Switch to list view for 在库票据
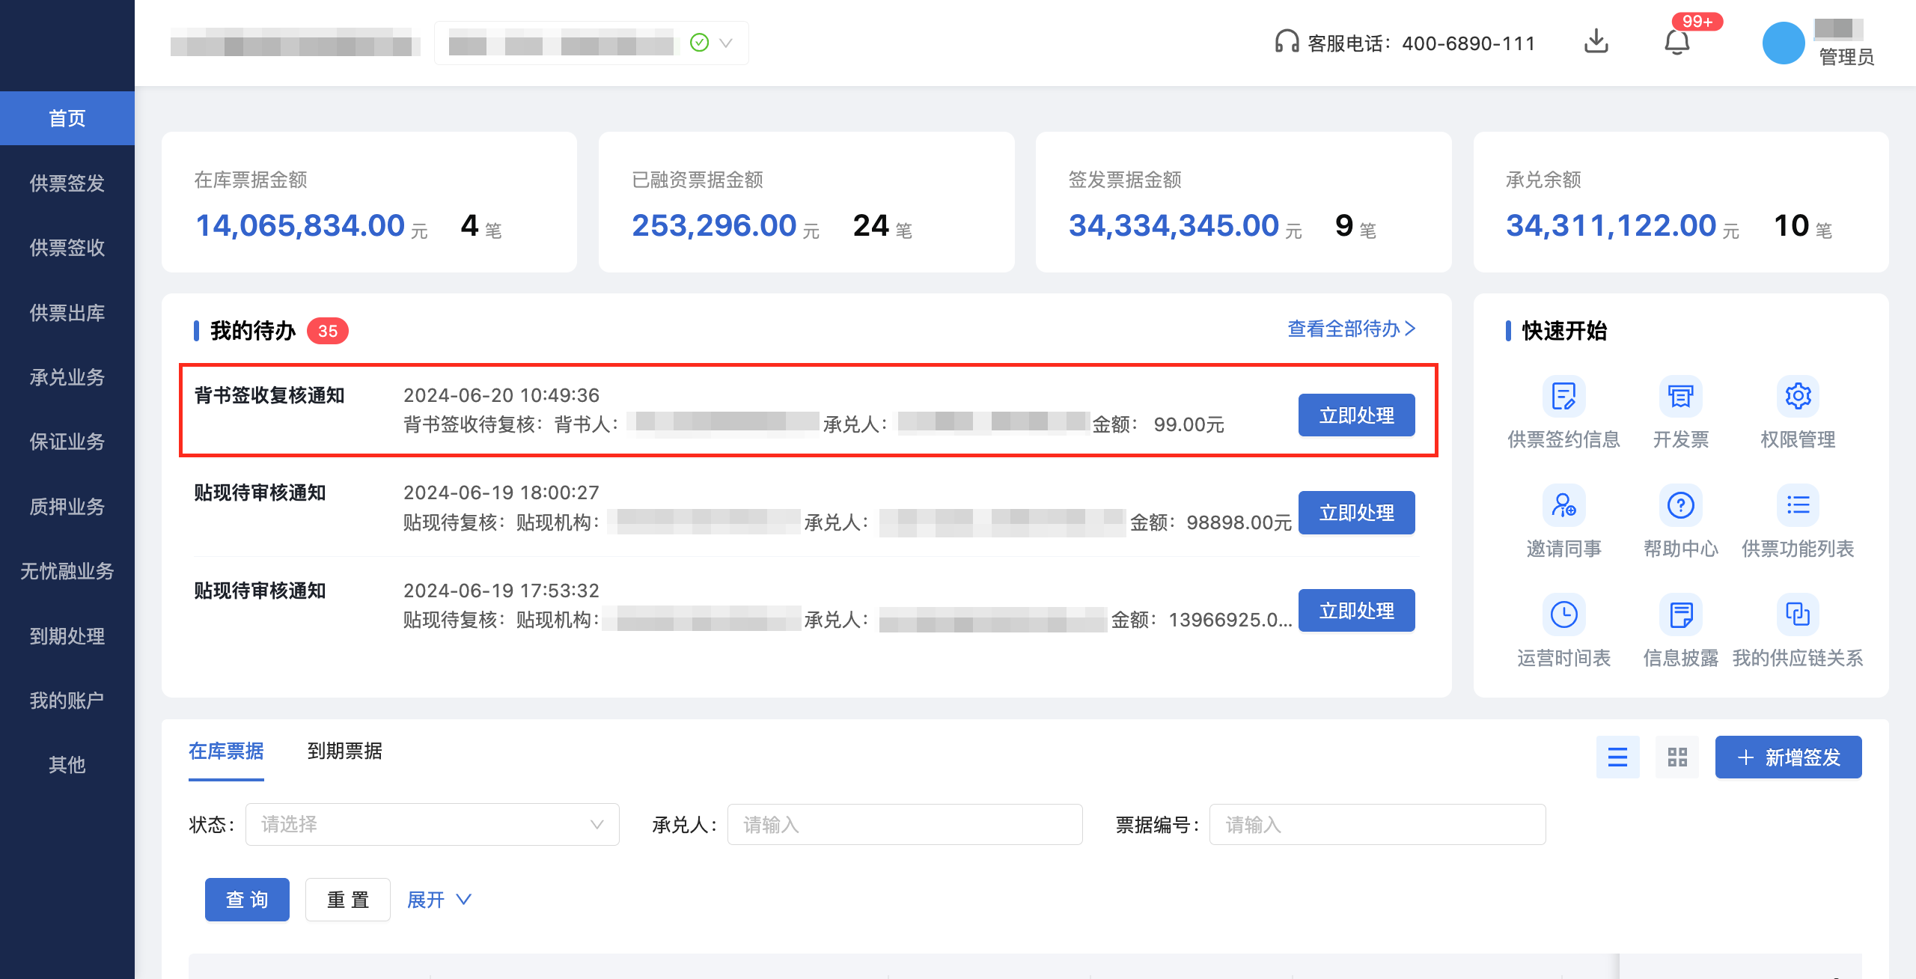Viewport: 1916px width, 979px height. tap(1618, 757)
